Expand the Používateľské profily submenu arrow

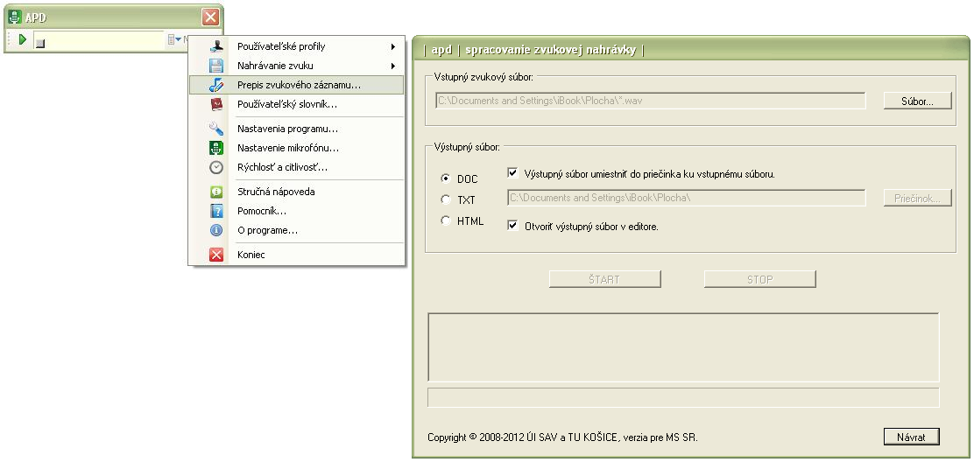tap(393, 46)
